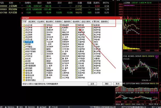Select the 组合板块 tab
Screen dimensions: 161x108
point(76,21)
